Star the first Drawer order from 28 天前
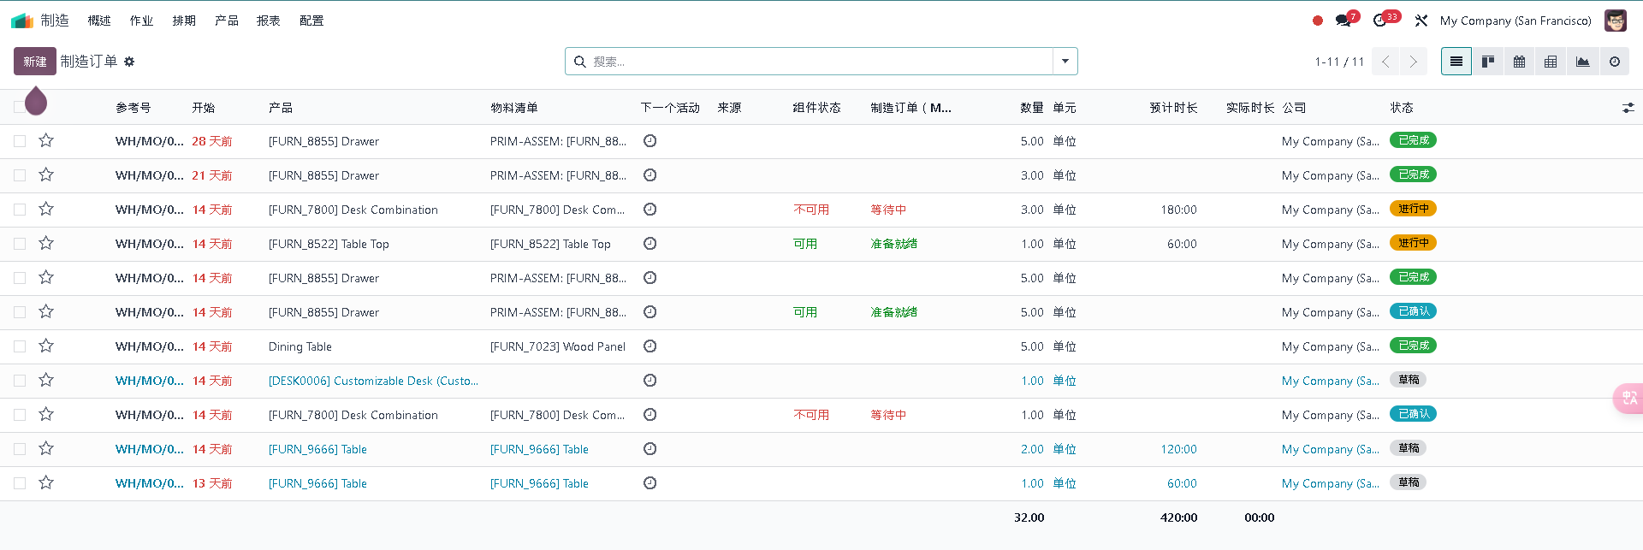 pyautogui.click(x=46, y=141)
